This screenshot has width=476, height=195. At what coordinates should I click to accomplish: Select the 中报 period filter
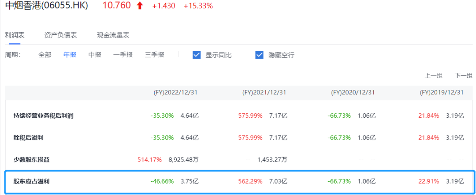pos(95,55)
